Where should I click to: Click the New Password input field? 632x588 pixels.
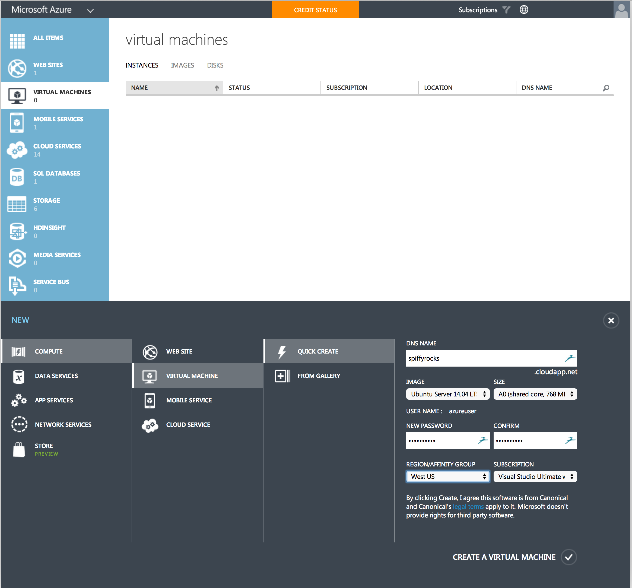(x=448, y=441)
